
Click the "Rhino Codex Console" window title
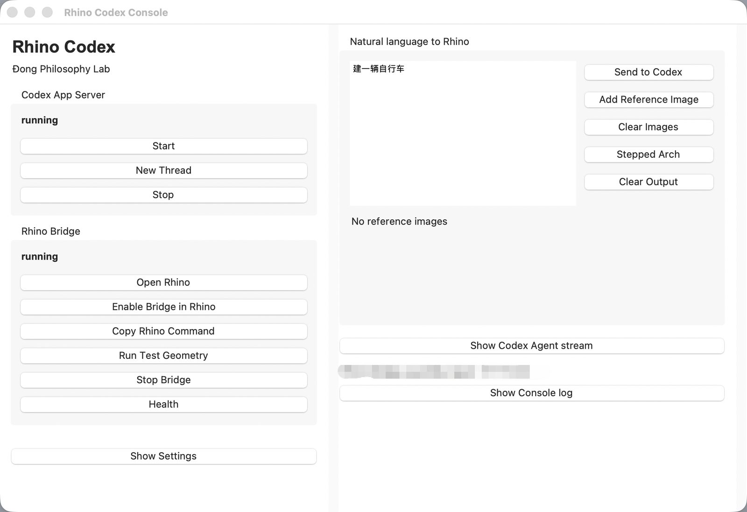point(116,13)
